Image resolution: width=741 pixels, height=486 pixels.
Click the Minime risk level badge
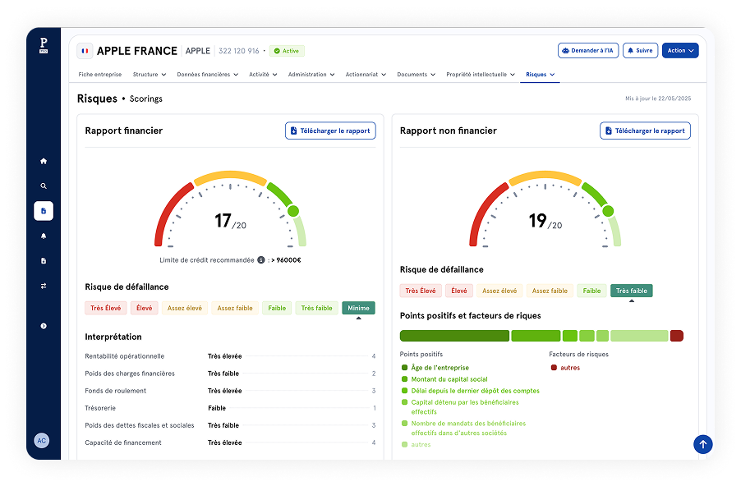pyautogui.click(x=358, y=308)
